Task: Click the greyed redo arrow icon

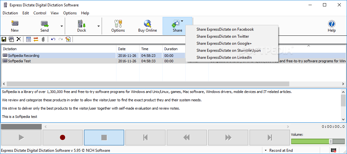Action: (61, 39)
